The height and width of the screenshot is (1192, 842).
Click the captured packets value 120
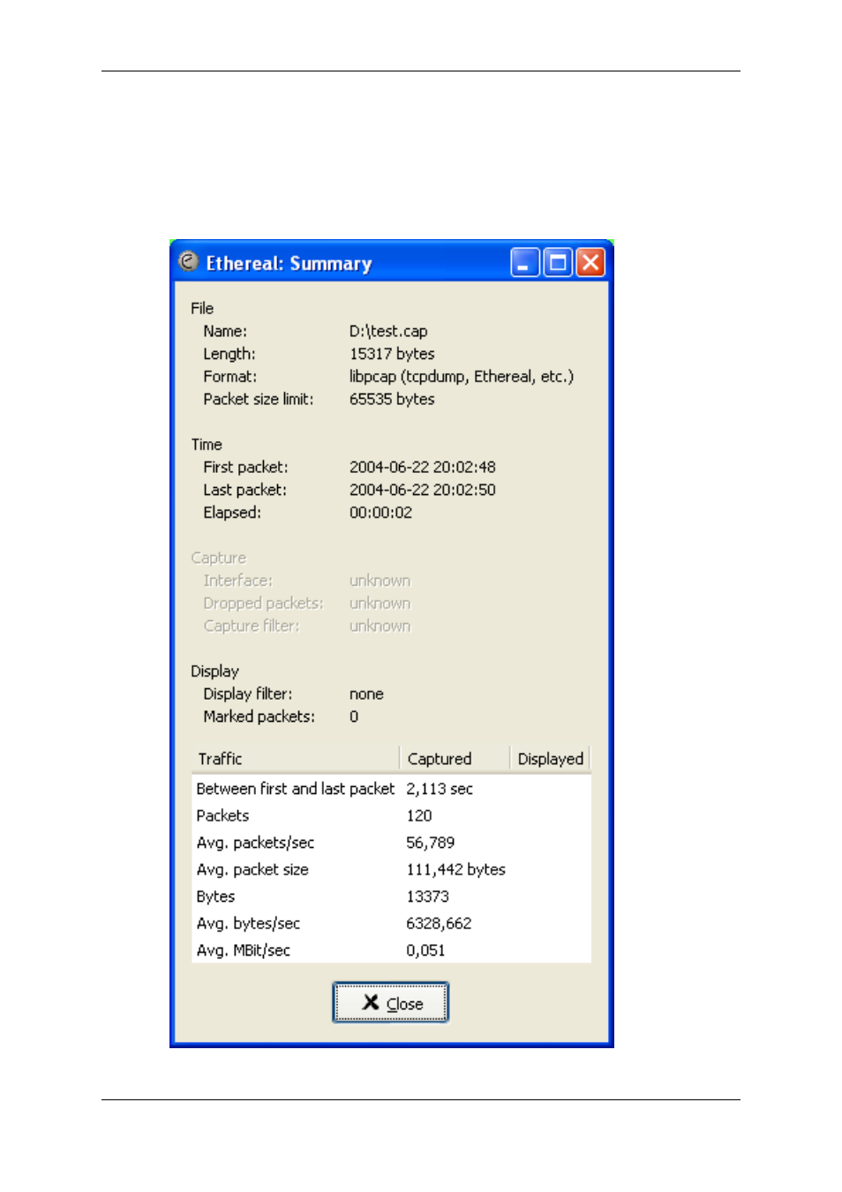point(419,815)
